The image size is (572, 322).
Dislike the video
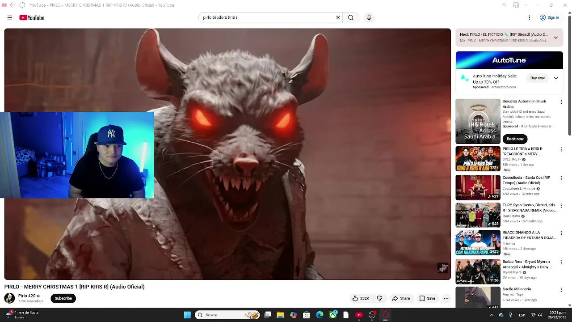point(379,298)
